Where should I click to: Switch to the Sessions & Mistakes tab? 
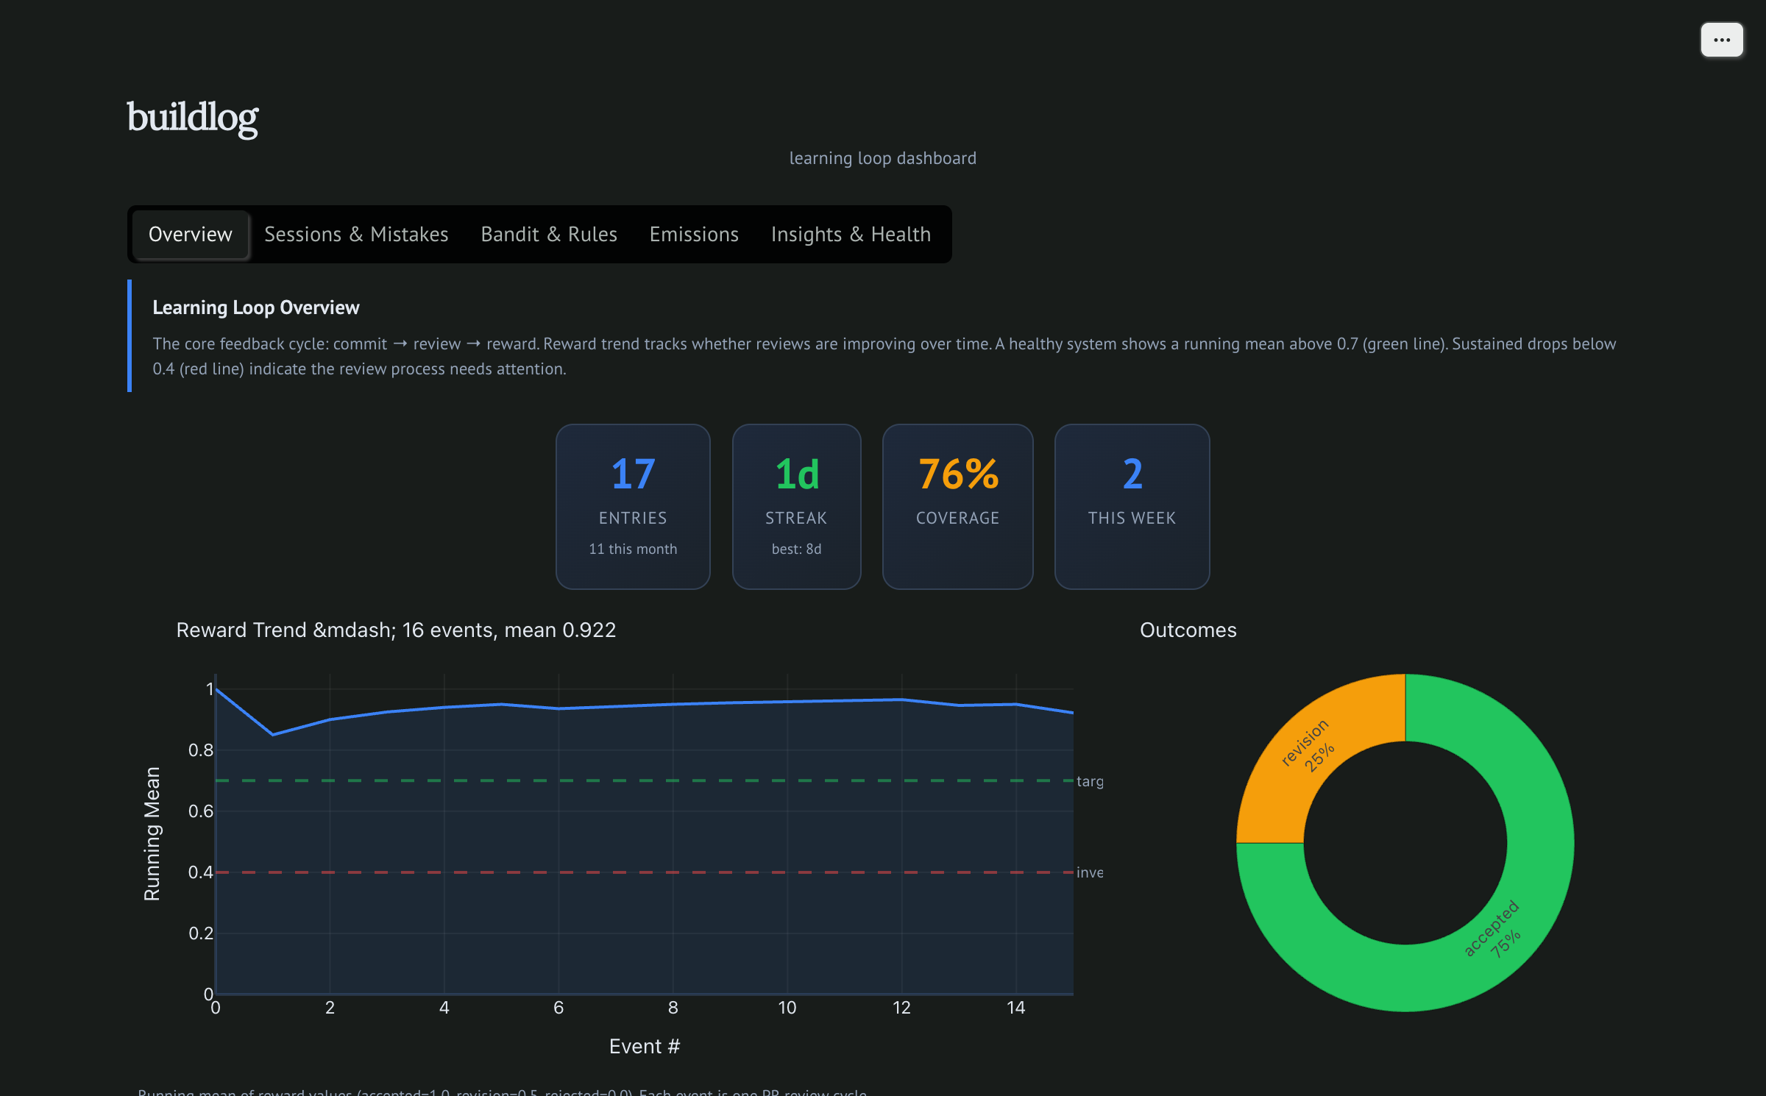356,234
